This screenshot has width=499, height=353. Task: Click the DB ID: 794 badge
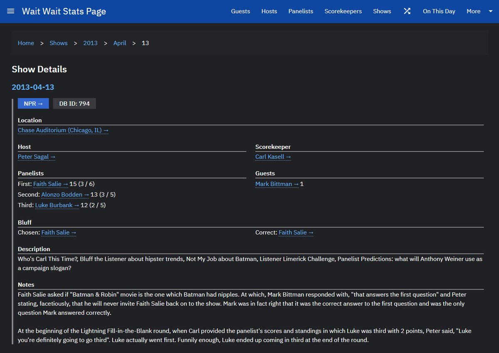74,104
